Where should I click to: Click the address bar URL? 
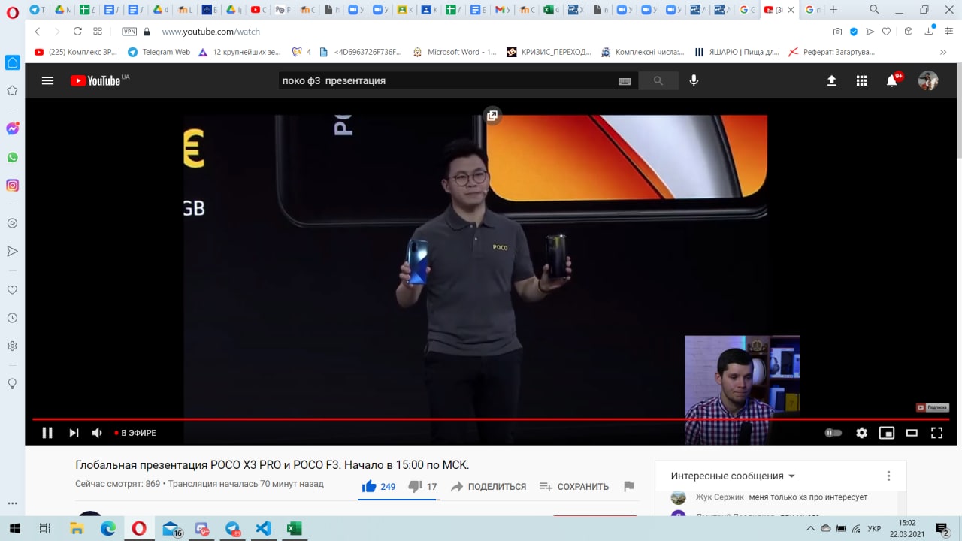(211, 32)
